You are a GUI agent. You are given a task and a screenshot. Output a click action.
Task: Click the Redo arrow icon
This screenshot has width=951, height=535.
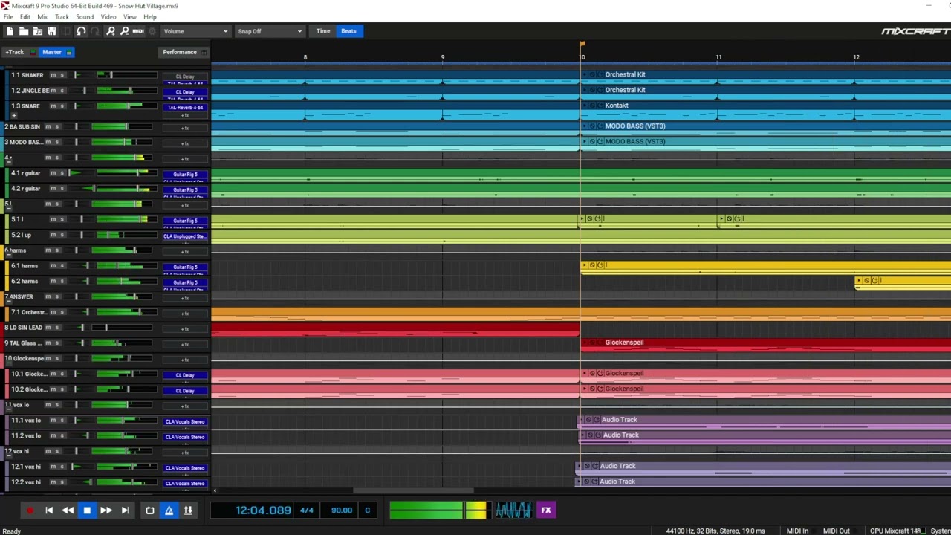[94, 31]
